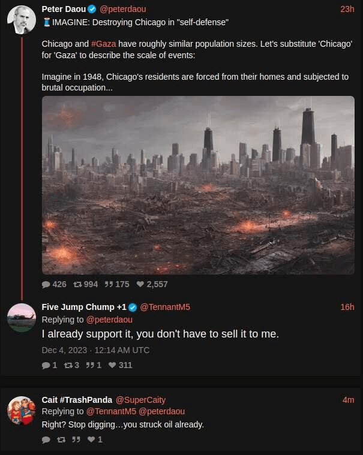This screenshot has height=455, width=363.
Task: Click the comment icon on Peter Daou's post
Action: (x=46, y=284)
